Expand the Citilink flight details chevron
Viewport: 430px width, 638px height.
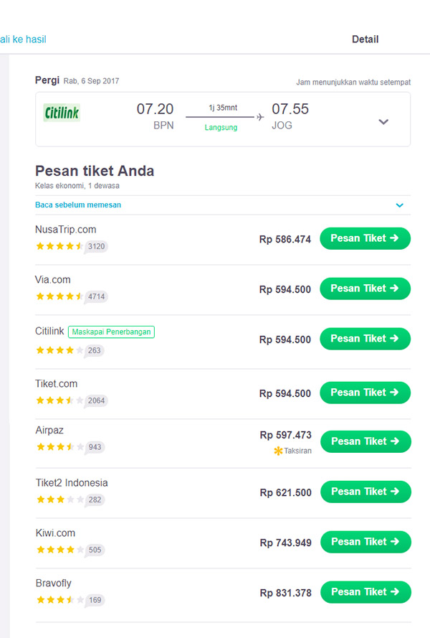pos(383,122)
